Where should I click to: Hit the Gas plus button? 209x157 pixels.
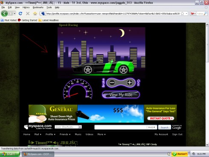point(130,82)
